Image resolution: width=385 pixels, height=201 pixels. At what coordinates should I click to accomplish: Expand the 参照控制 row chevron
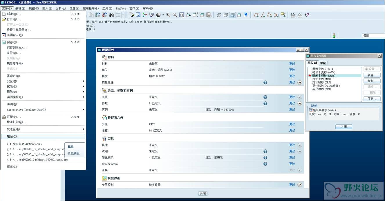point(300,185)
